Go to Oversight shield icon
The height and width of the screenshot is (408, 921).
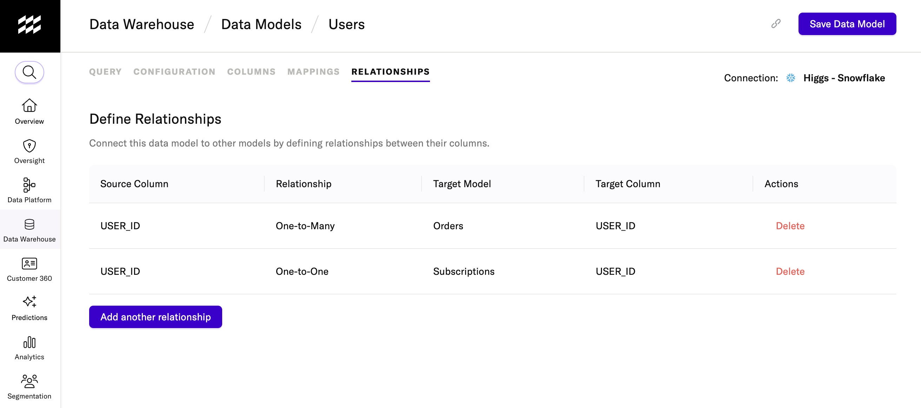point(29,145)
